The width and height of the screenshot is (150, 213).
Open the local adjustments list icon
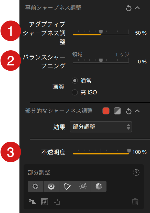(32, 202)
